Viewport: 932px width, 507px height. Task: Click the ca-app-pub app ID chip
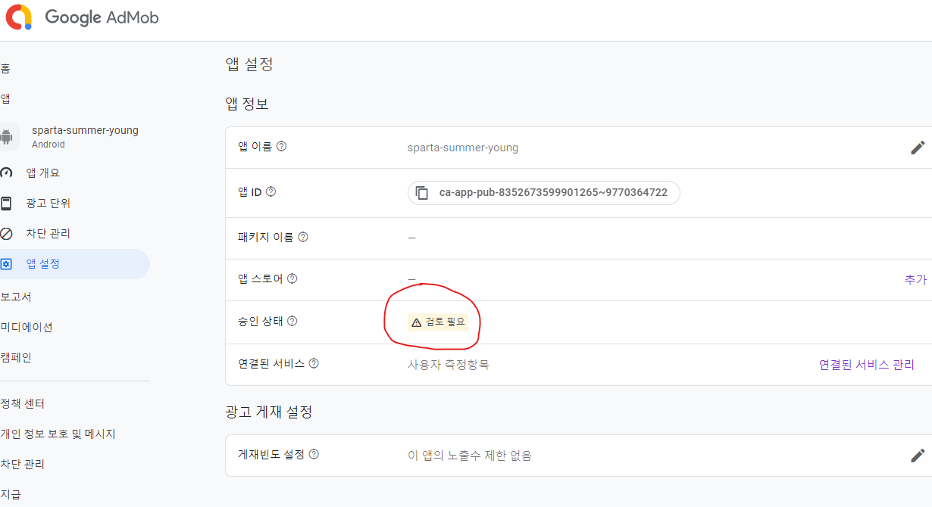coord(543,193)
